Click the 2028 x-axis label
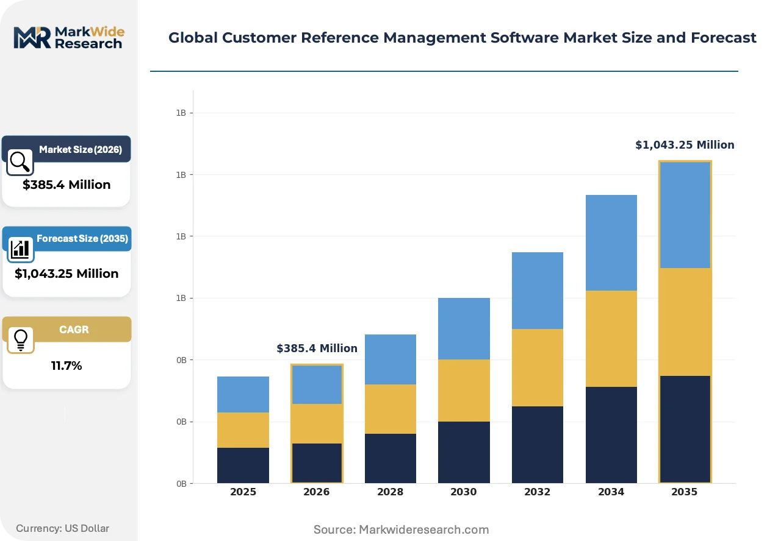 point(390,492)
